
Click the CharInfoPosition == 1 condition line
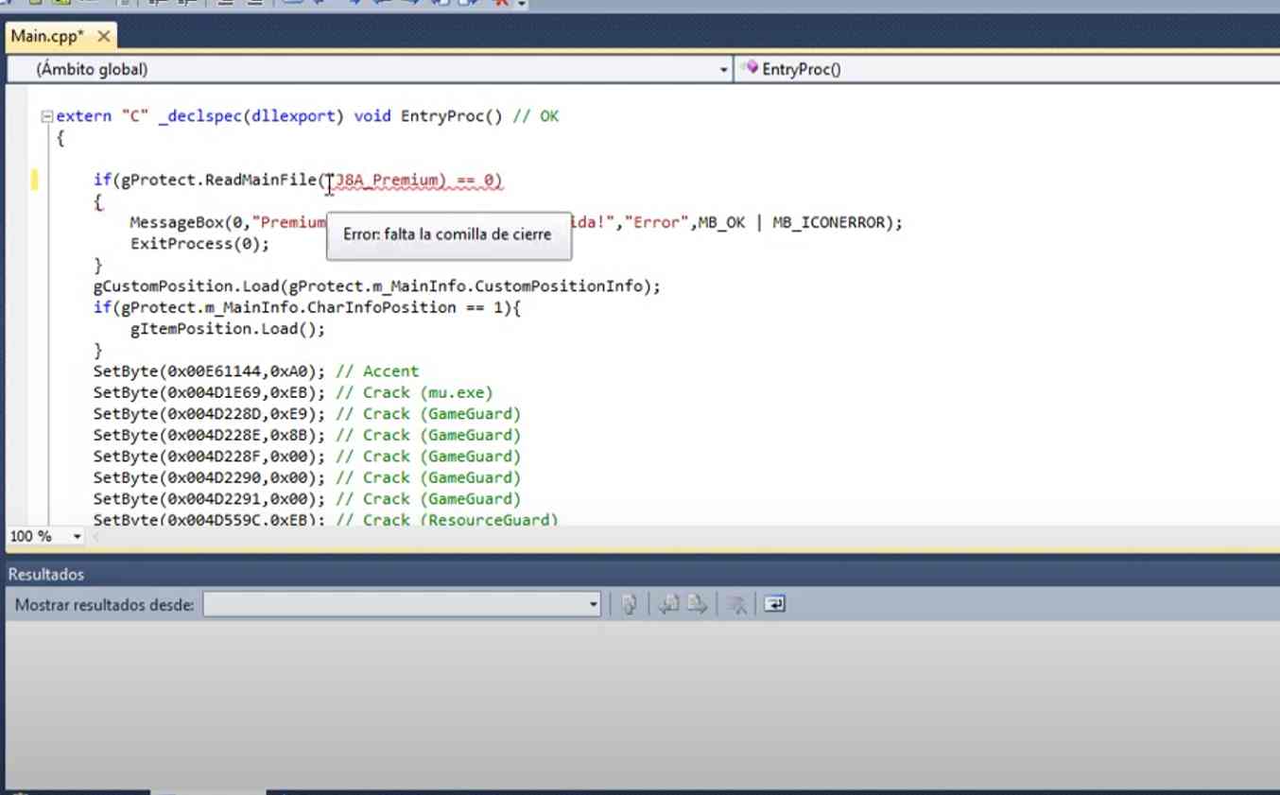(307, 307)
